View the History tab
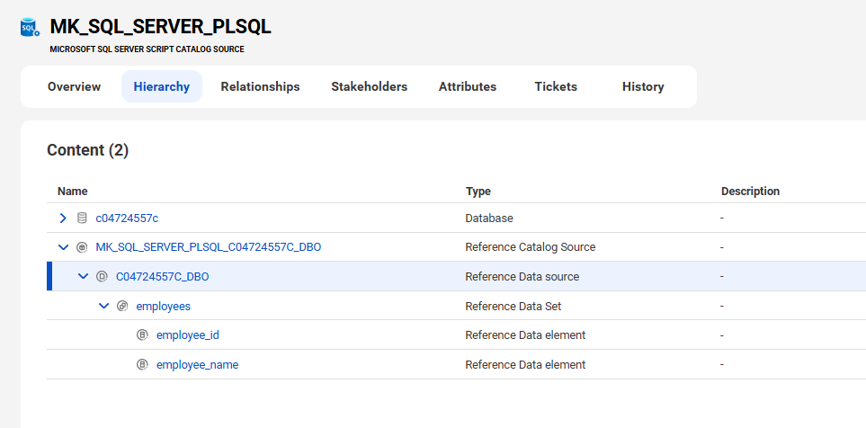Image resolution: width=866 pixels, height=428 pixels. [x=643, y=86]
